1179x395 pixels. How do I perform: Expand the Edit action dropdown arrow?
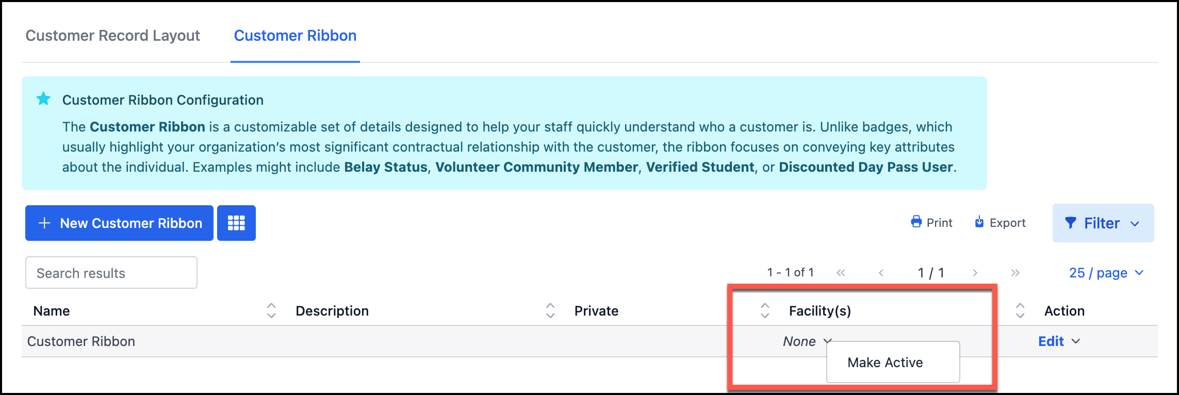click(x=1076, y=341)
